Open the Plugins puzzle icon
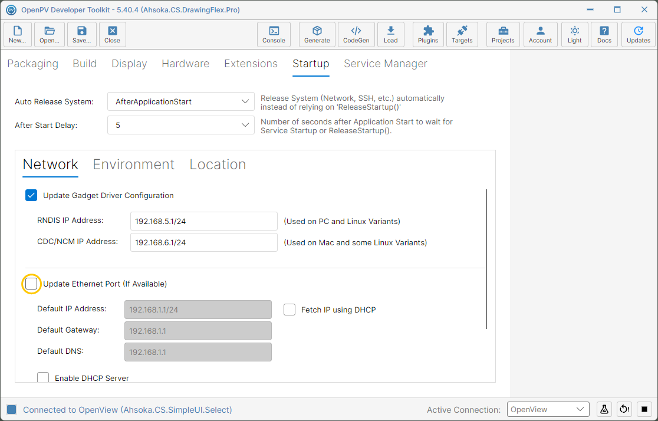 tap(428, 34)
